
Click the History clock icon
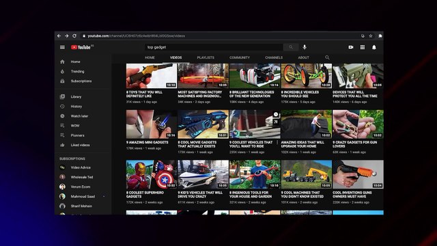(62, 107)
